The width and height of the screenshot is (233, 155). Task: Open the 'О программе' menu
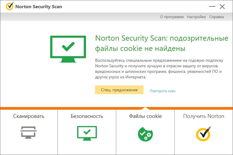[x=172, y=17]
